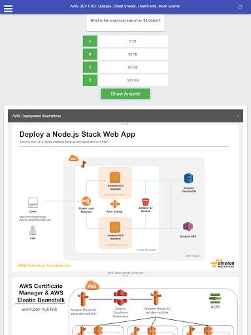This screenshot has height=335, width=251.
Task: Select answer letter A badge
Action: pyautogui.click(x=90, y=41)
